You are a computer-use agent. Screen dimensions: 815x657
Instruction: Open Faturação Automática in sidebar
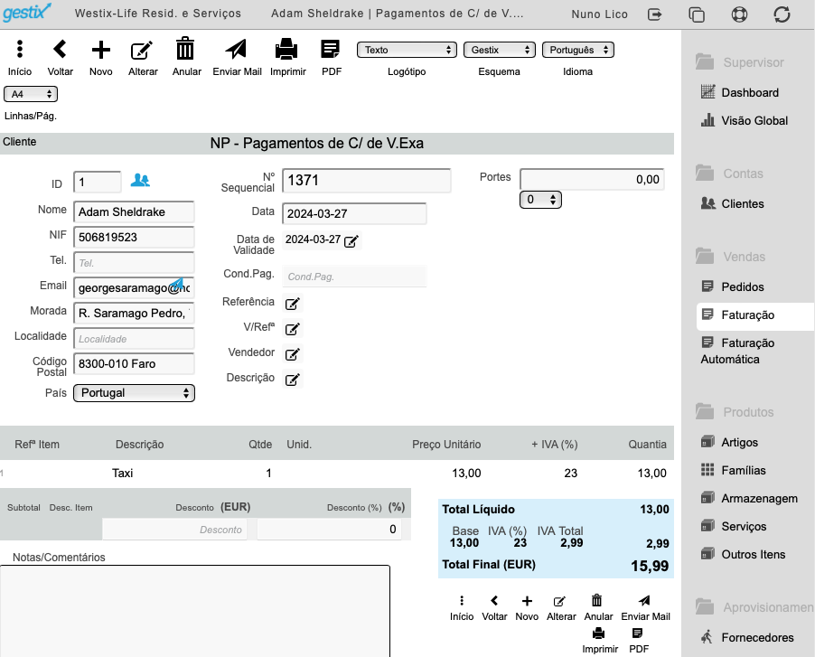[x=737, y=351]
